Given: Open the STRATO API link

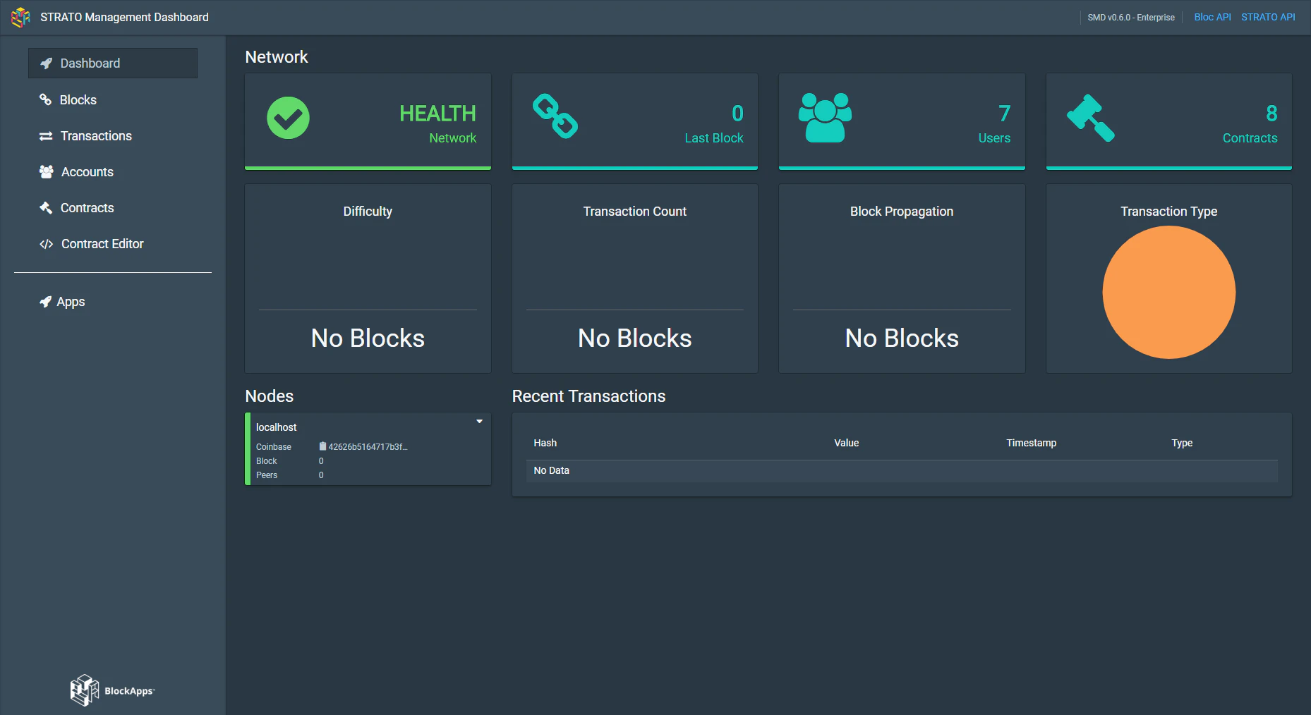Looking at the screenshot, I should click(1268, 17).
